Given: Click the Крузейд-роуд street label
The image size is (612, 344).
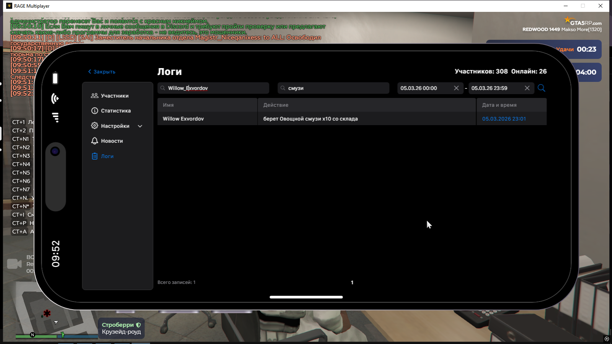Looking at the screenshot, I should tap(121, 332).
